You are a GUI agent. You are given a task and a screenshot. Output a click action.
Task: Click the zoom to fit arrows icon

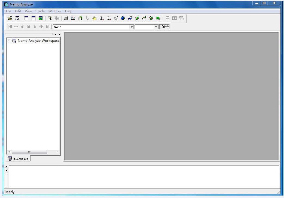click(x=116, y=18)
